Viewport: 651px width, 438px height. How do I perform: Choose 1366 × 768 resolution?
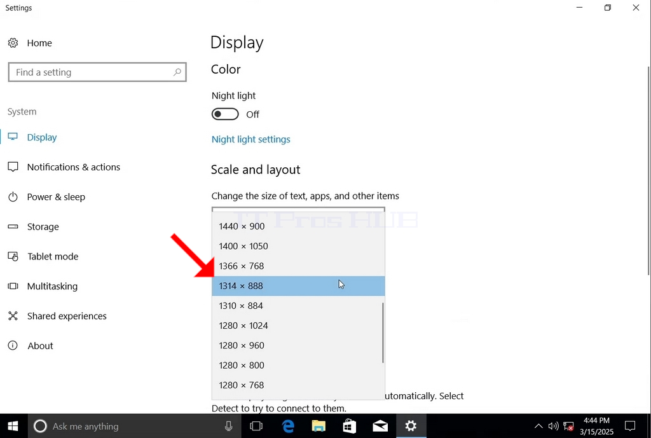click(x=298, y=266)
